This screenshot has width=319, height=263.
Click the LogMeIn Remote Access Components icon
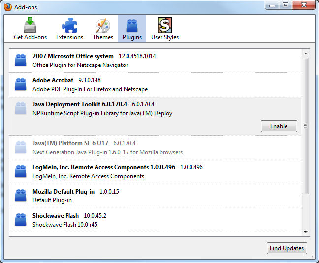(x=21, y=171)
